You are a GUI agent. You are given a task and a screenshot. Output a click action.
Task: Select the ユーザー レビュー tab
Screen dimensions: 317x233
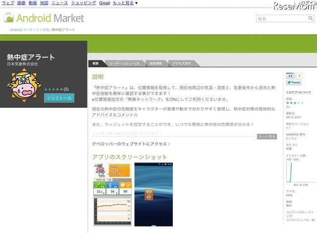point(124,63)
